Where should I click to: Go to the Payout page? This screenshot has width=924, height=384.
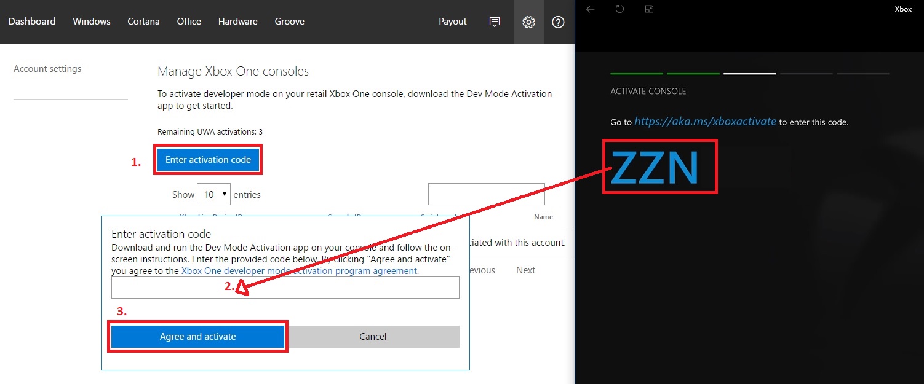pyautogui.click(x=452, y=22)
